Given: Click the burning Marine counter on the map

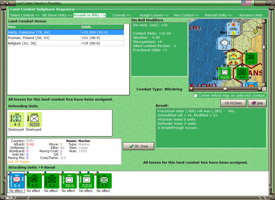Looking at the screenshot, I should coord(234,59).
